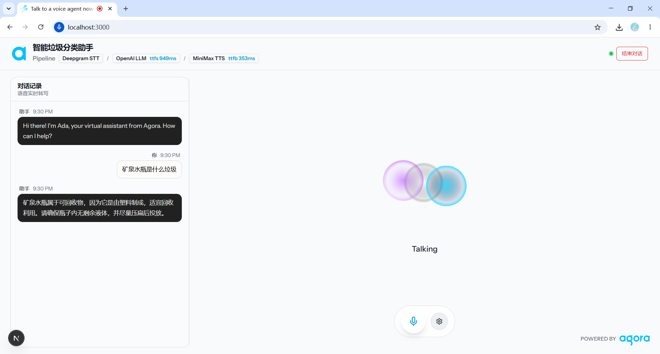Click the MiniMax TTS pipeline badge
Image resolution: width=660 pixels, height=354 pixels.
point(224,58)
